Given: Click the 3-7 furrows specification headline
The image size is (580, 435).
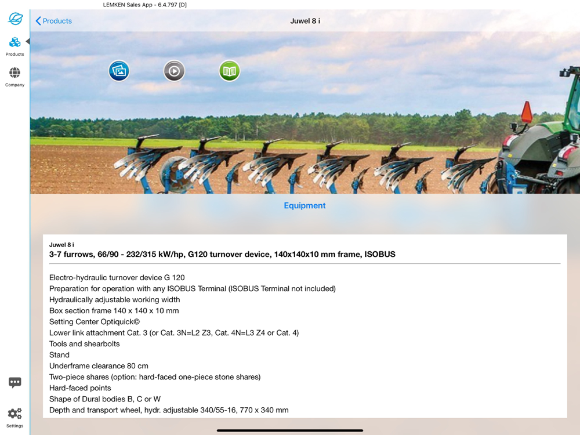Looking at the screenshot, I should point(222,255).
